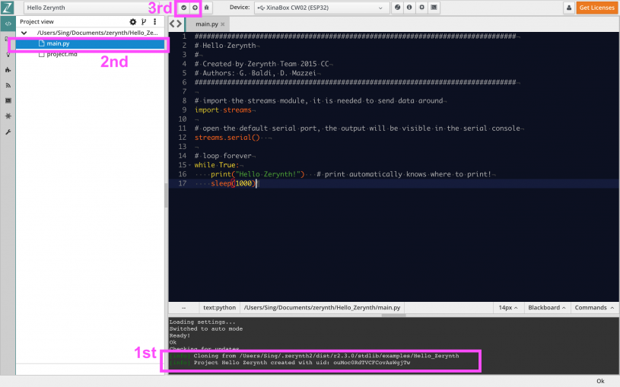Open Project view settings gear
The width and height of the screenshot is (620, 387).
(x=133, y=22)
